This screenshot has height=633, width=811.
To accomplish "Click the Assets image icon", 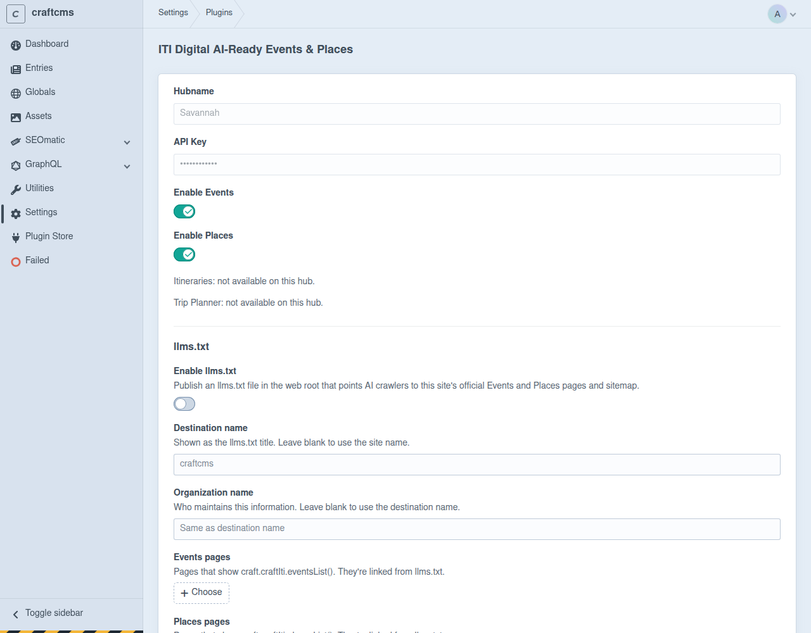I will [x=16, y=117].
